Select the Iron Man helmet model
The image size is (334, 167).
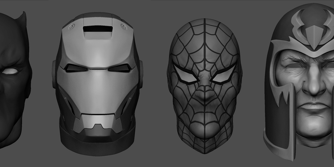pos(98,83)
